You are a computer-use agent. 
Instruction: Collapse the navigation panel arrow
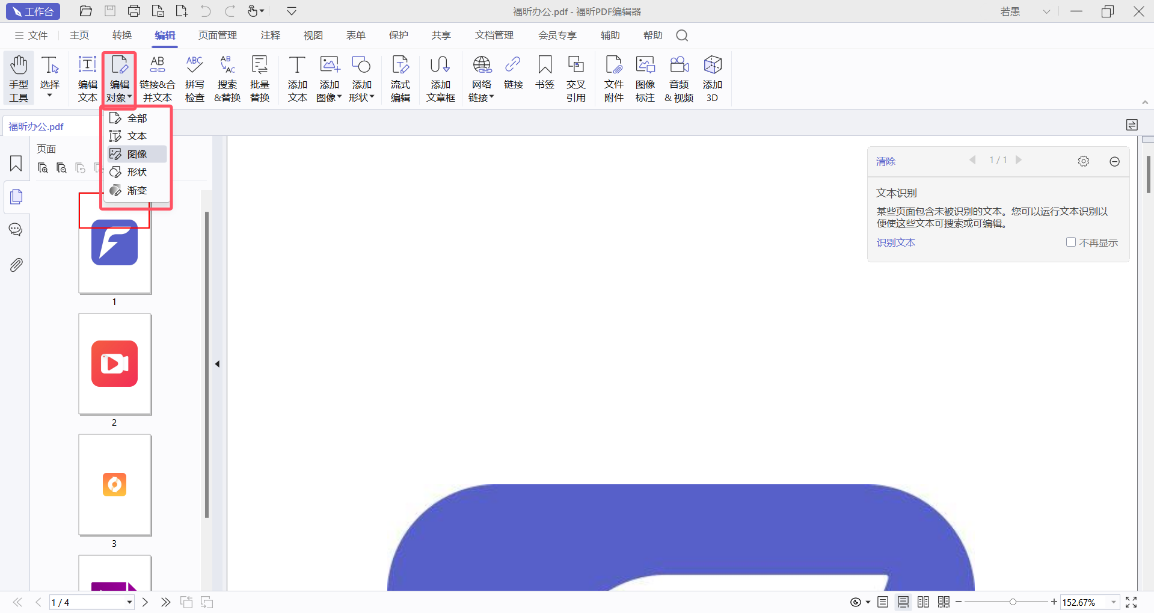pos(217,364)
